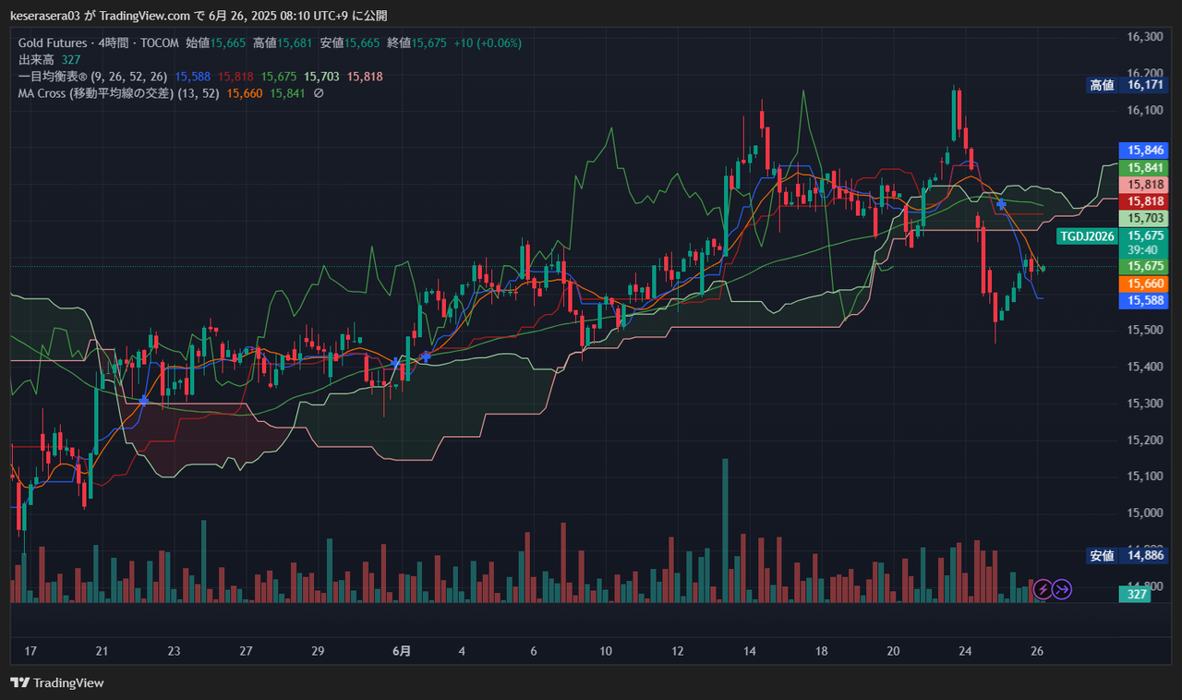Viewport: 1182px width, 700px height.
Task: Click the 6月 month label on the time axis
Action: pyautogui.click(x=402, y=651)
